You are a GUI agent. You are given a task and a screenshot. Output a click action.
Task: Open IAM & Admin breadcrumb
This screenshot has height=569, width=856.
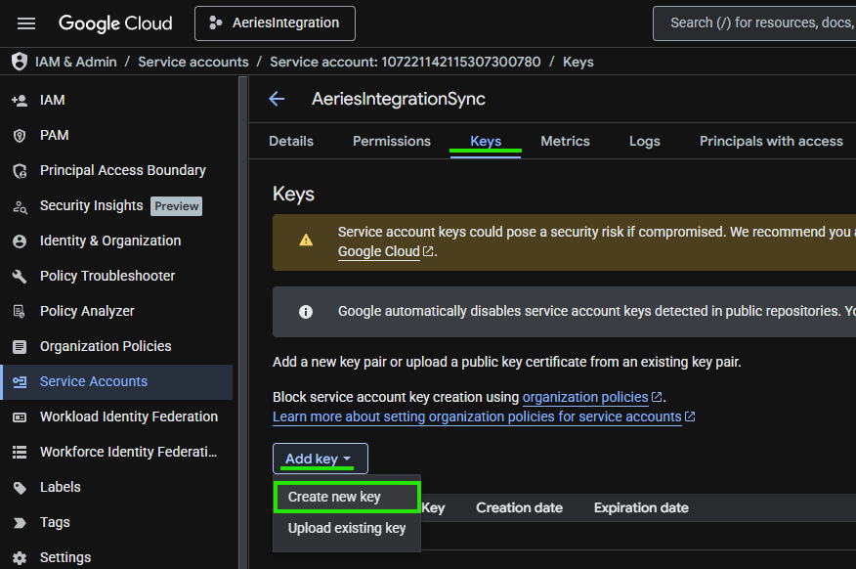[x=76, y=62]
